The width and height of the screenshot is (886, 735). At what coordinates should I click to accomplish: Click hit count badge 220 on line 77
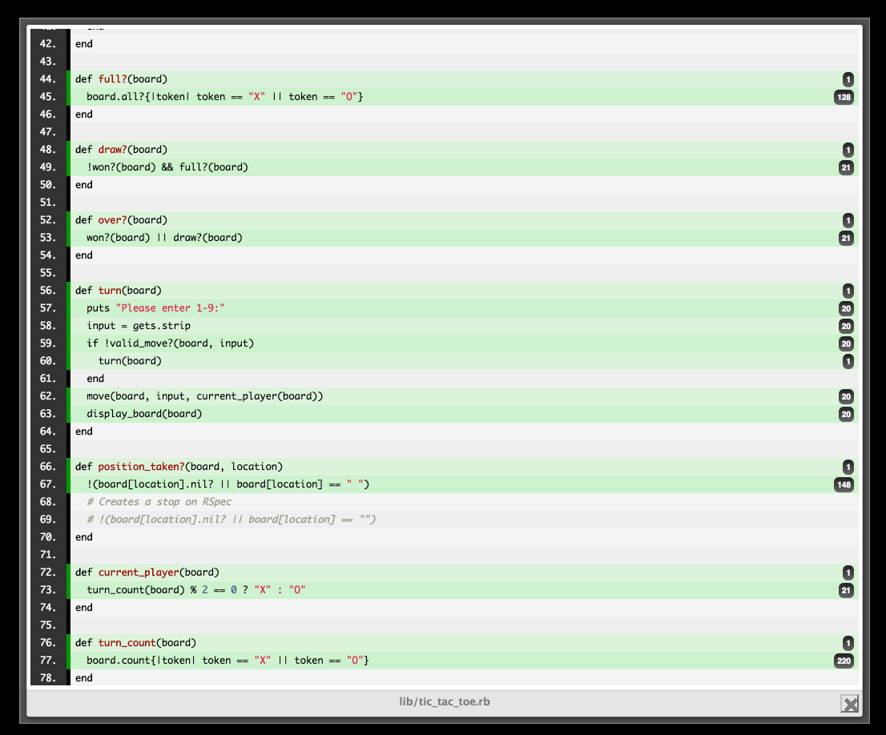click(x=844, y=661)
